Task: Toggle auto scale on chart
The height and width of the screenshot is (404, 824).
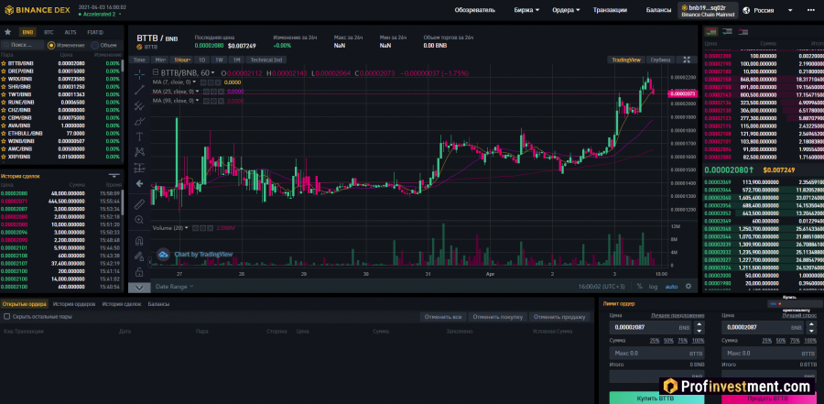Action: pos(671,286)
